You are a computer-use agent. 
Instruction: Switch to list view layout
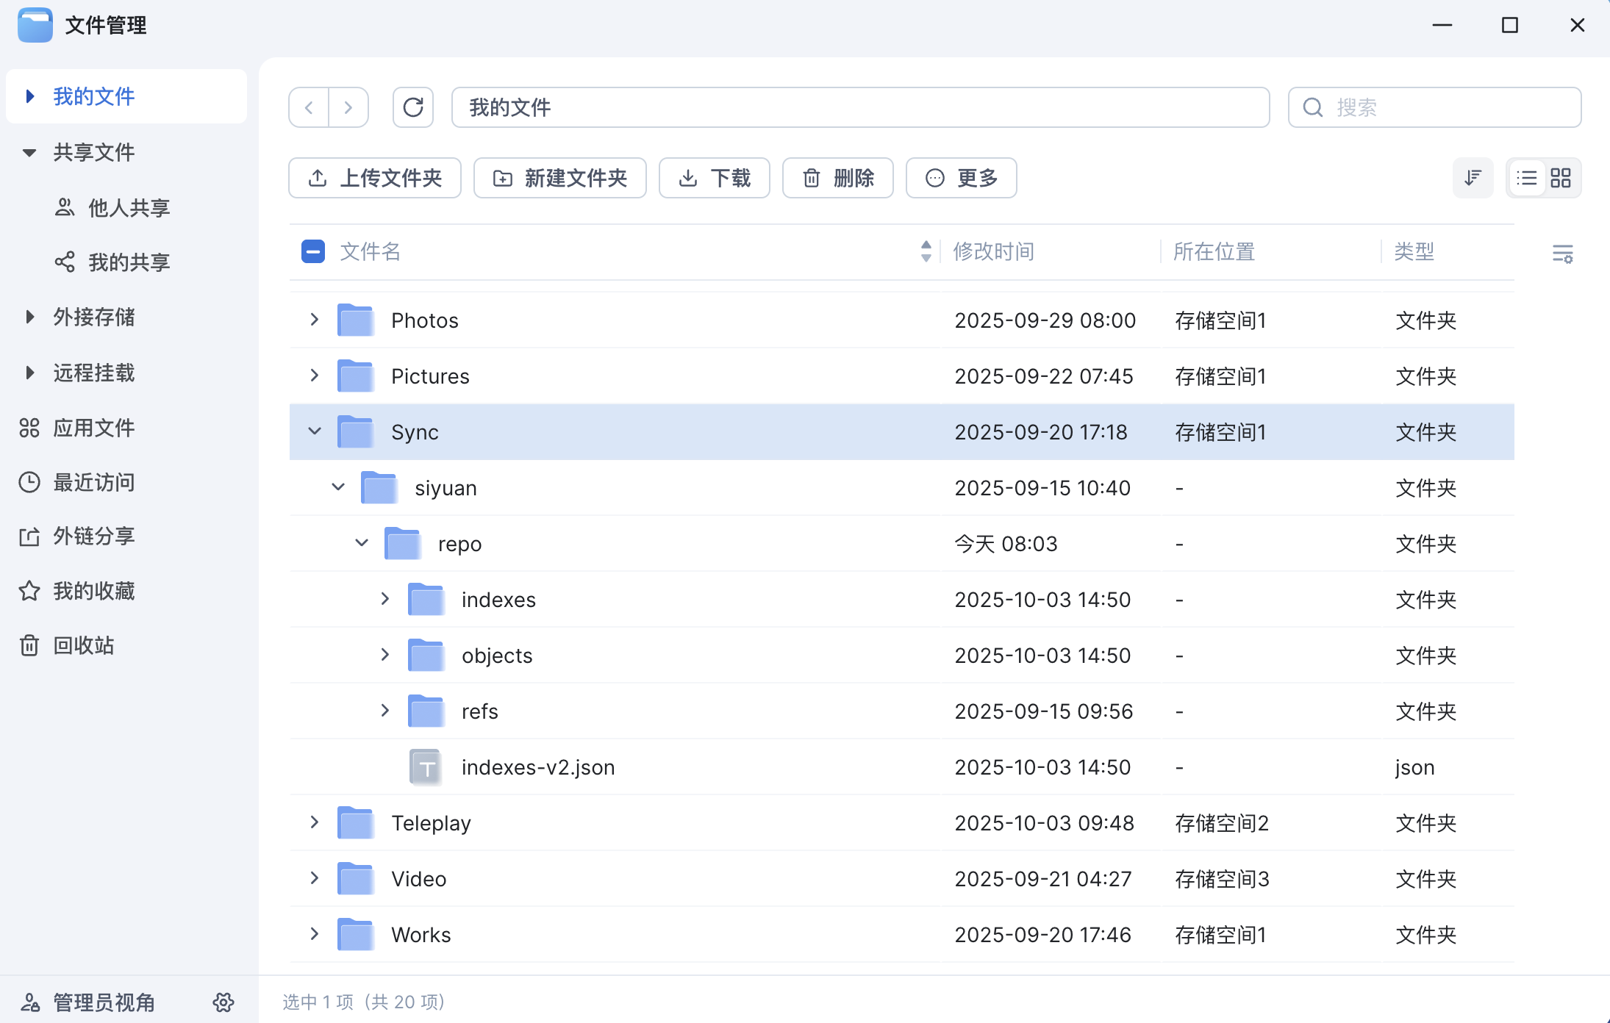1526,178
